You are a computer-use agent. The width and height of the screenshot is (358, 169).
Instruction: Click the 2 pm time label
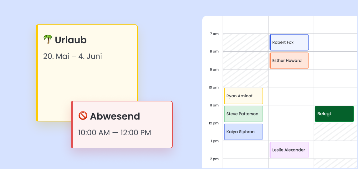[x=214, y=159]
